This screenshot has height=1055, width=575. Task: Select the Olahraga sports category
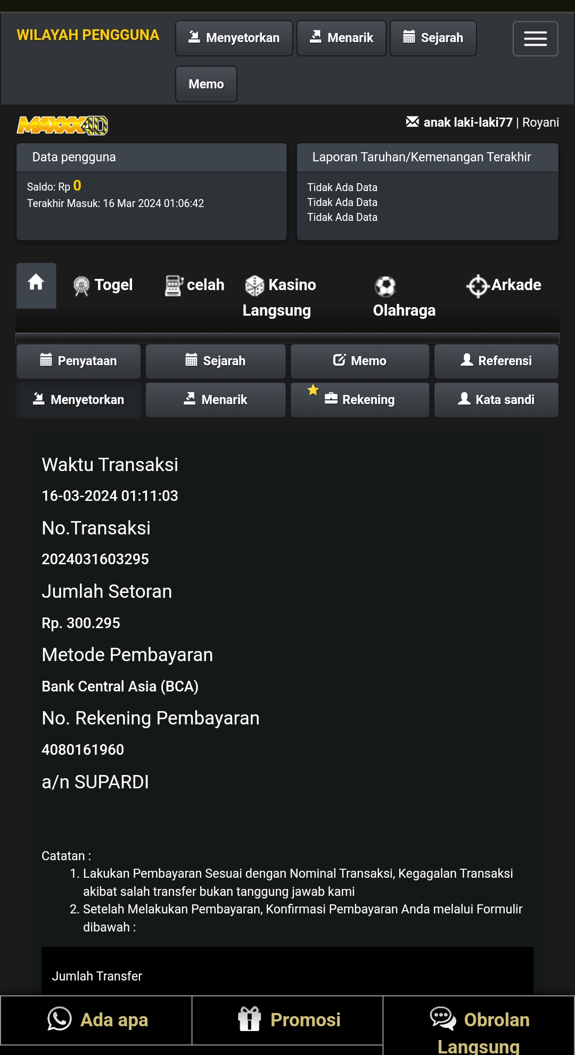404,298
